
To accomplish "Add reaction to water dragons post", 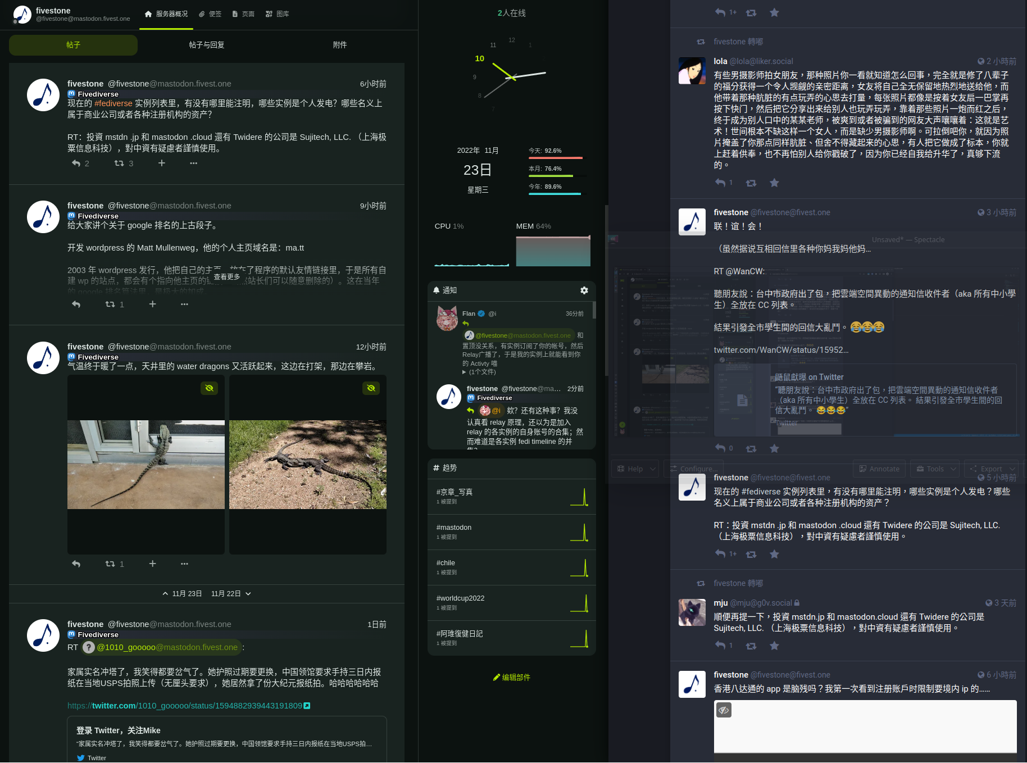I will point(152,564).
